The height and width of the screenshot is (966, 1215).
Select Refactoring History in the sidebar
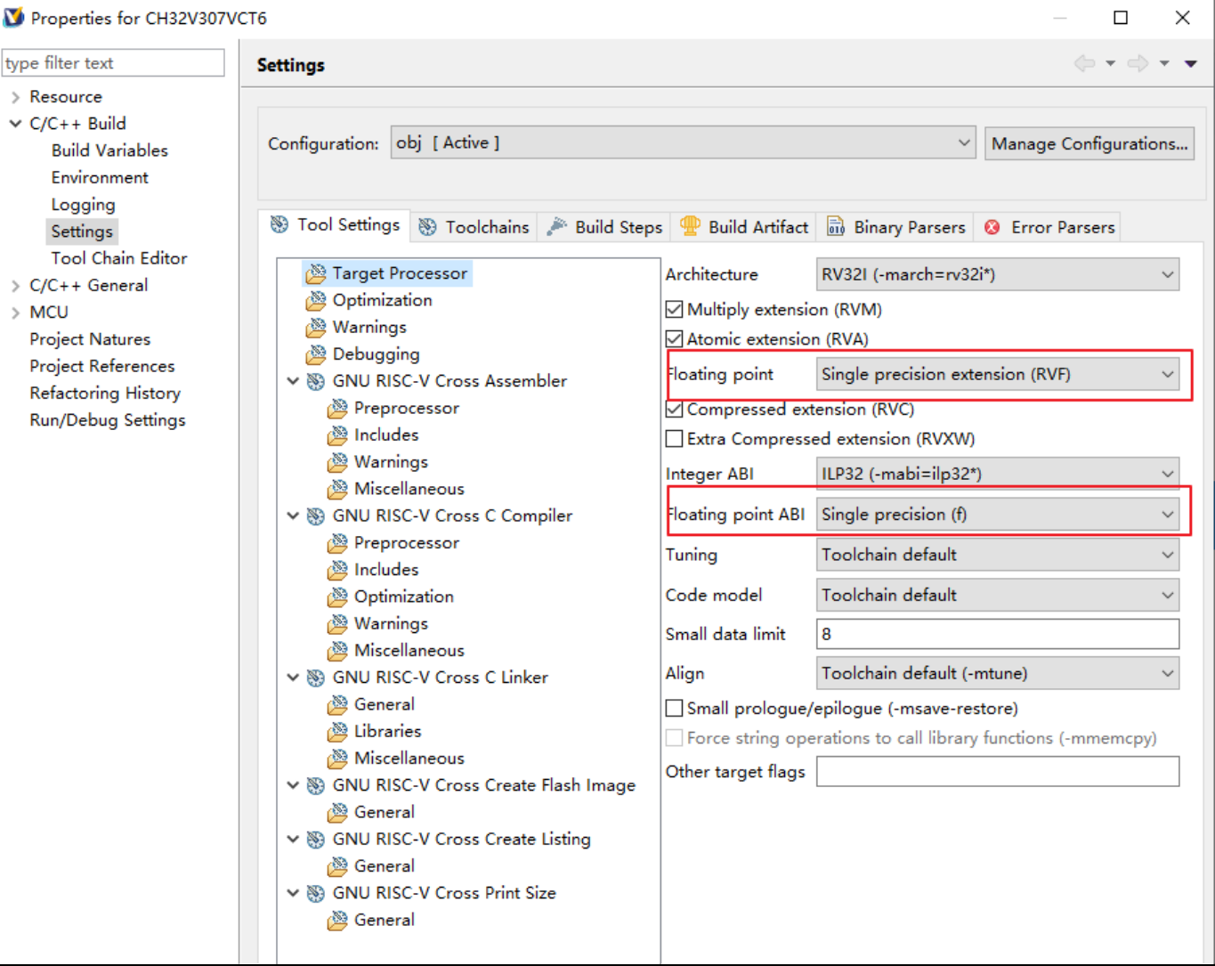(105, 393)
